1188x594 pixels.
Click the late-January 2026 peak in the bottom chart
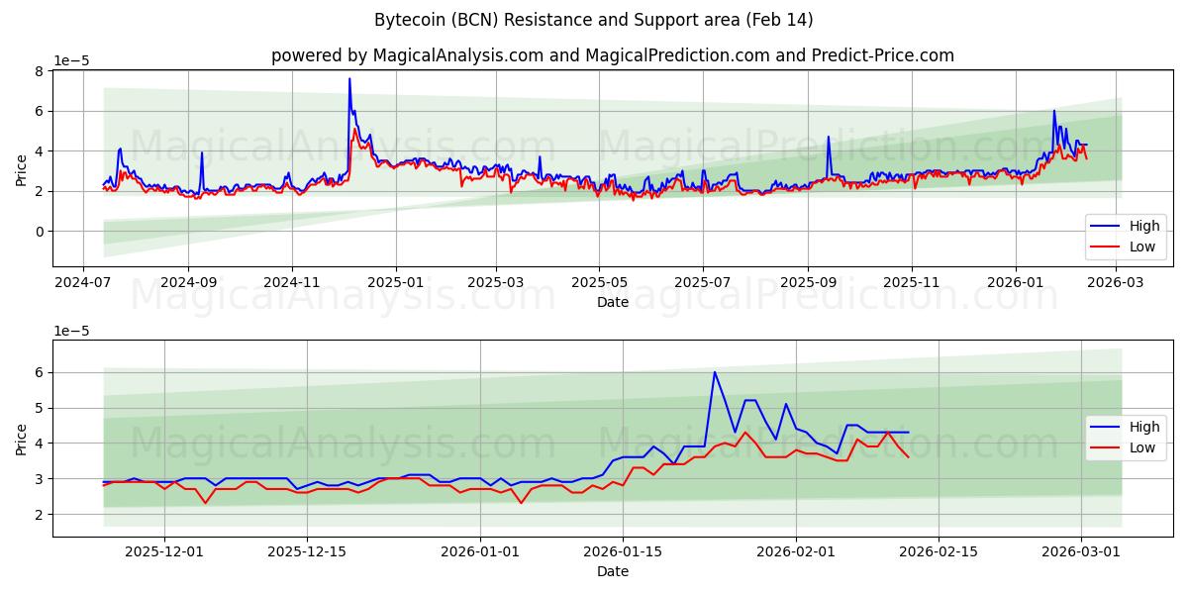tap(715, 372)
